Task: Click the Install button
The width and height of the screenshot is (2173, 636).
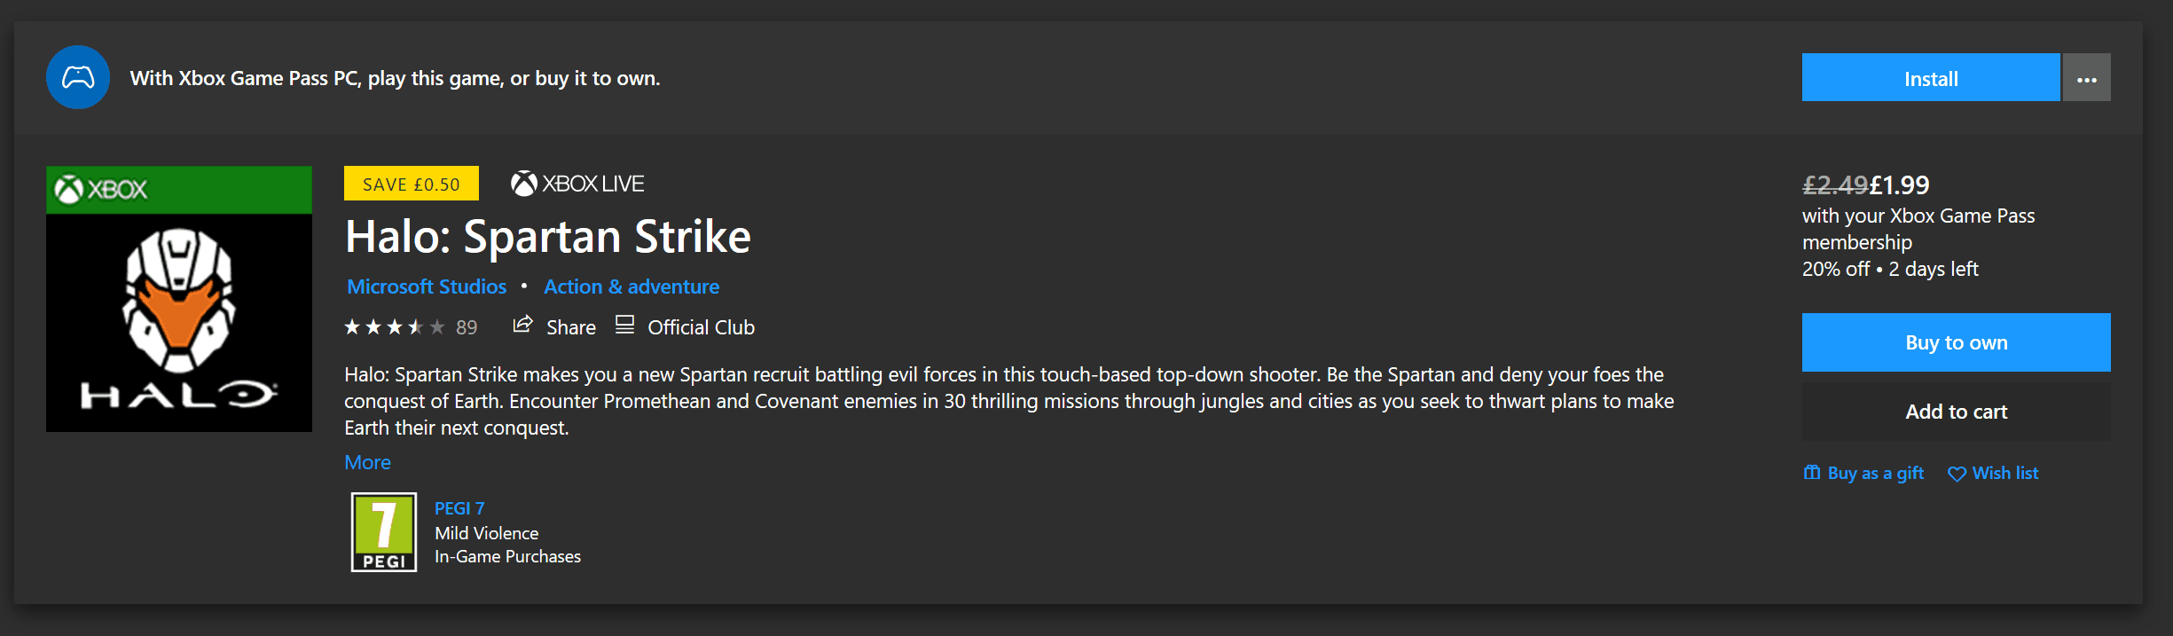Action: pos(1930,78)
